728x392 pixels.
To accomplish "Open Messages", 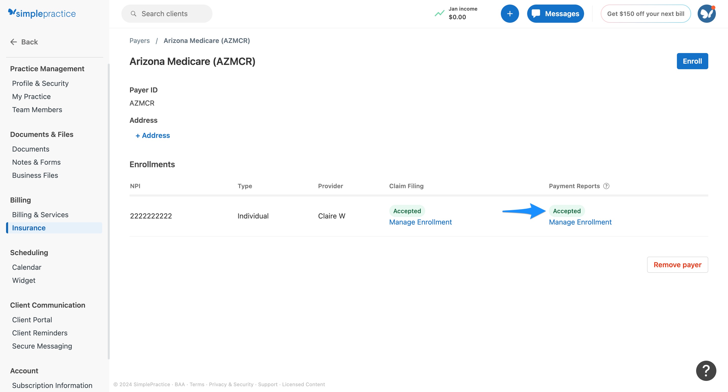I will pyautogui.click(x=555, y=13).
